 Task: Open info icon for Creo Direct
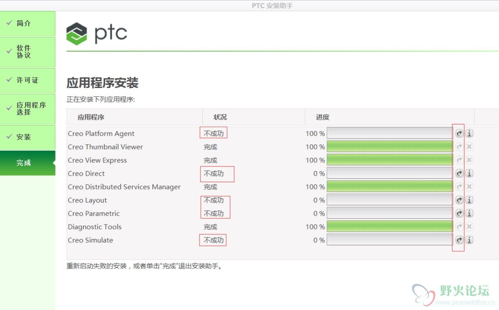click(469, 174)
